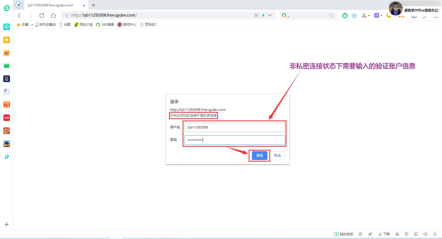This screenshot has width=442, height=239.
Task: Reload the current page
Action: pyautogui.click(x=42, y=15)
